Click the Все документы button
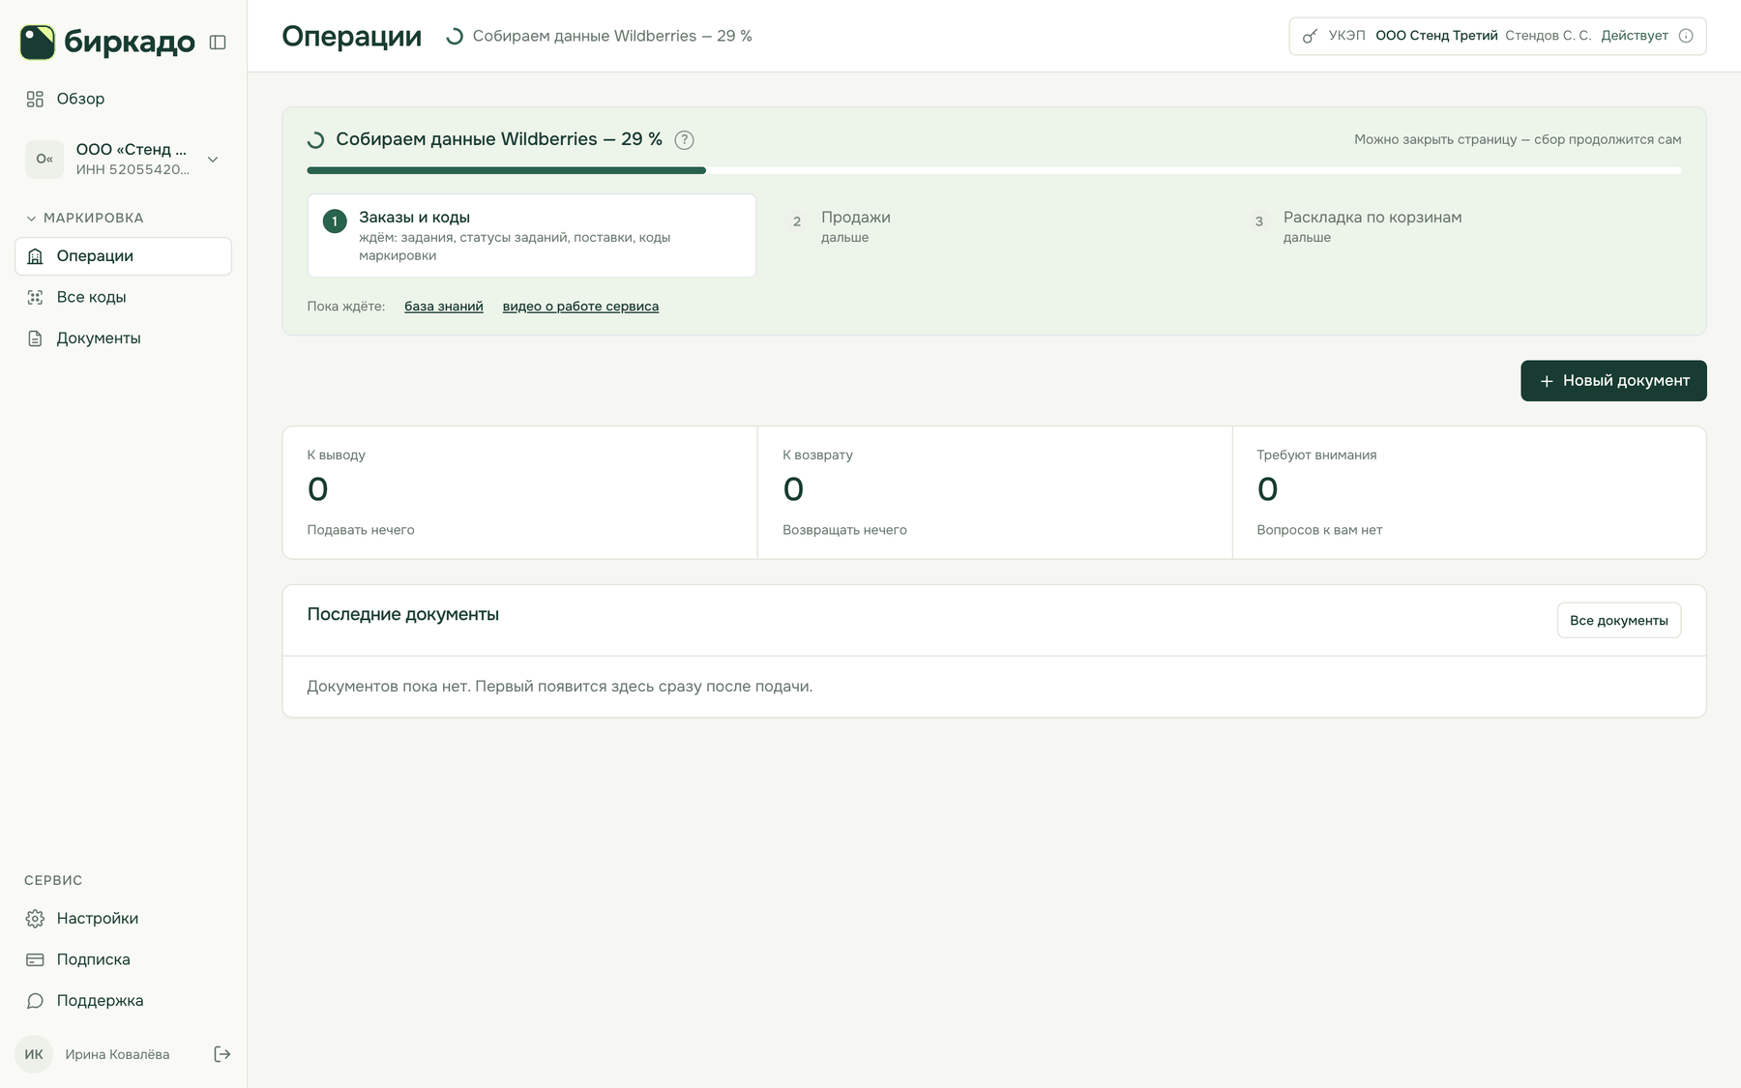Screen dimensions: 1741x1088 click(x=1619, y=621)
